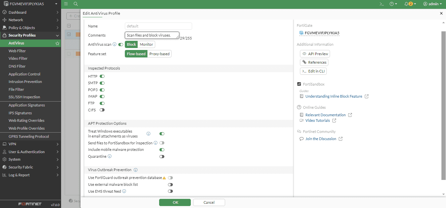Open the admin user menu
This screenshot has height=208, width=446.
click(433, 4)
